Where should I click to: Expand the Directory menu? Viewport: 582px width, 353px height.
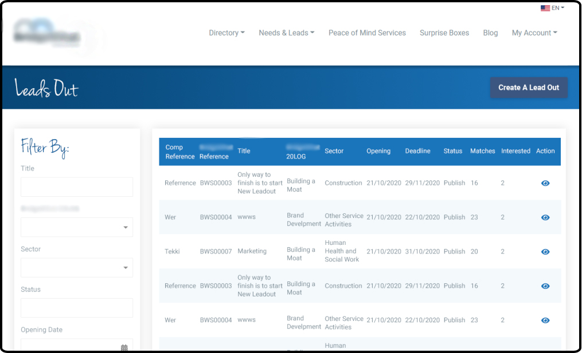click(226, 33)
